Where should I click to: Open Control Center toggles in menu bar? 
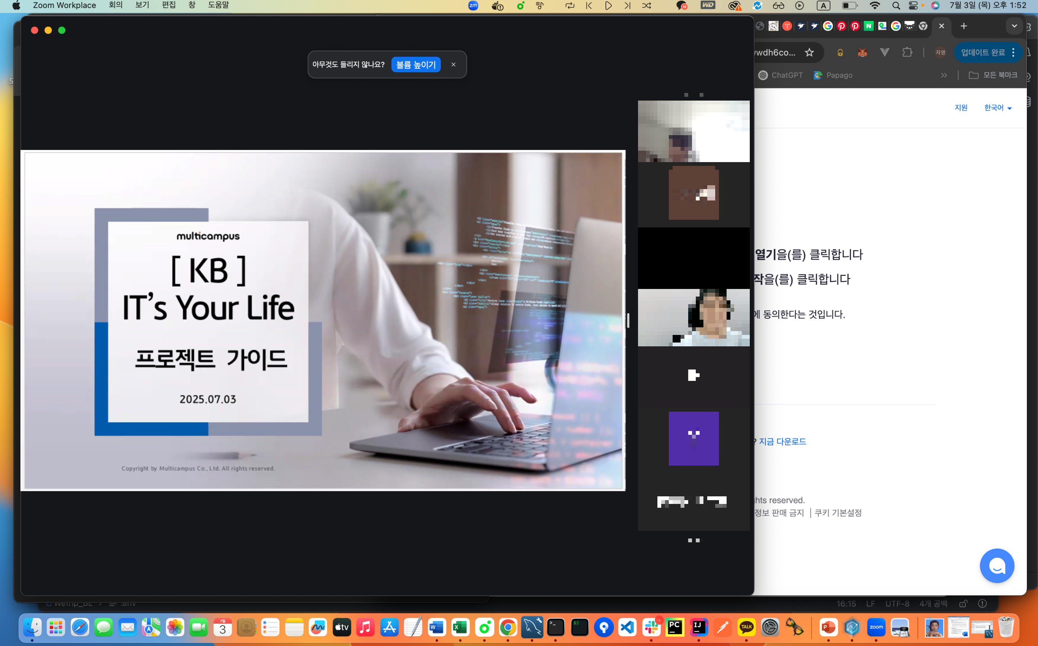click(913, 6)
